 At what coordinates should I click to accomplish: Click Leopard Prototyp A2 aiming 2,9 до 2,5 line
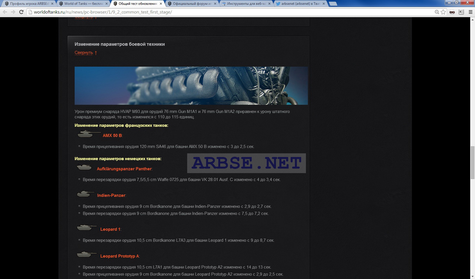point(183,274)
